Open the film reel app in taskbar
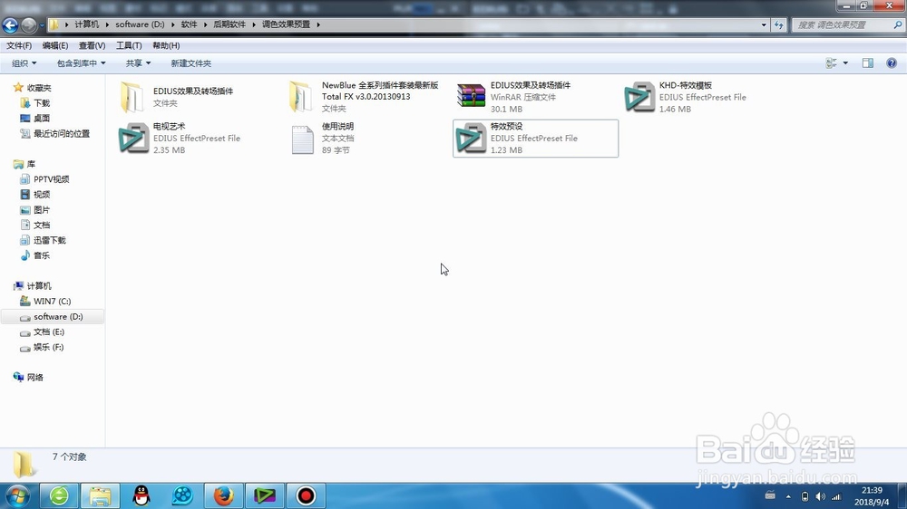907x509 pixels. pos(182,495)
